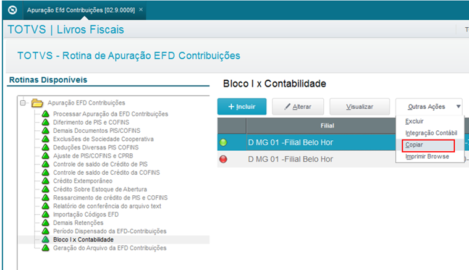Click the Visualizar button
Image resolution: width=469 pixels, height=270 pixels.
(x=360, y=106)
